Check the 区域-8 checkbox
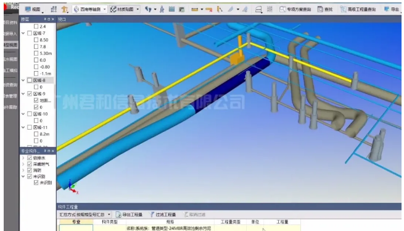The image size is (404, 231). pyautogui.click(x=30, y=80)
